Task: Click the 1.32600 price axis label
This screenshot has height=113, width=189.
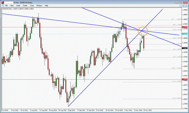Action: [185, 66]
